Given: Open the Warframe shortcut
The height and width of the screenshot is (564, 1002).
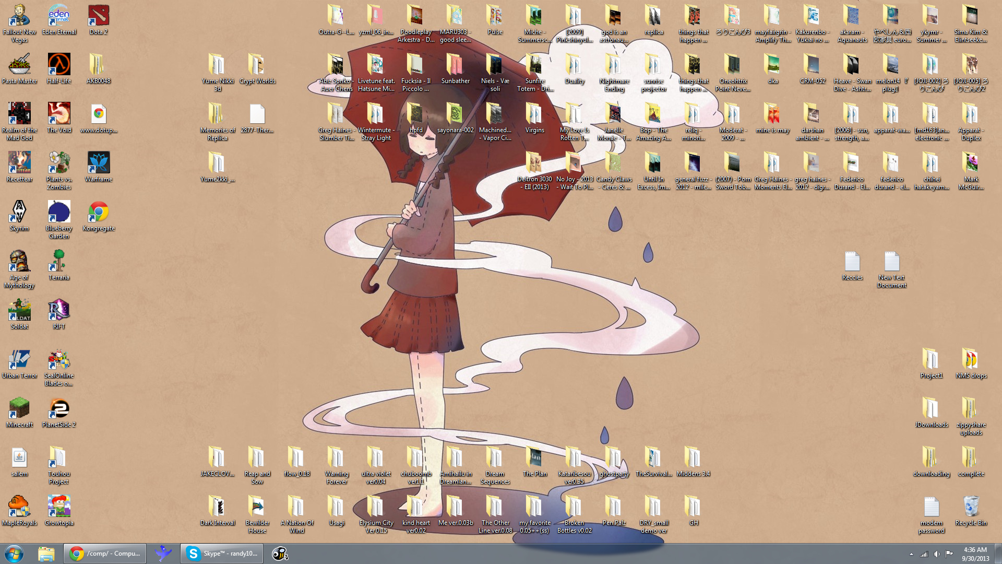Looking at the screenshot, I should coord(99,167).
